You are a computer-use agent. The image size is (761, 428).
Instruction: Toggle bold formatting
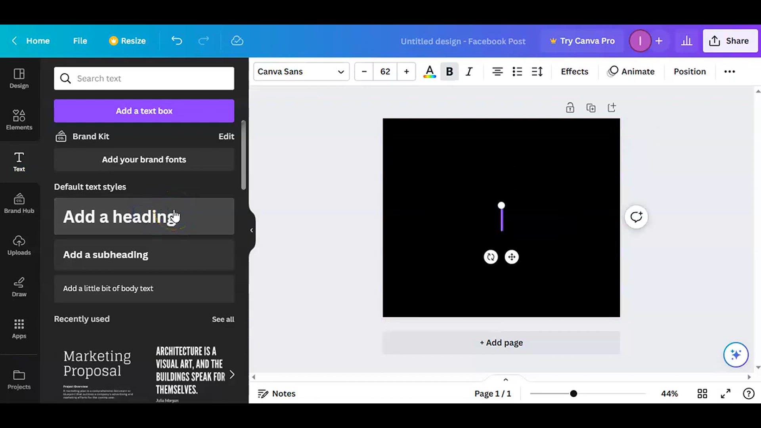tap(449, 72)
